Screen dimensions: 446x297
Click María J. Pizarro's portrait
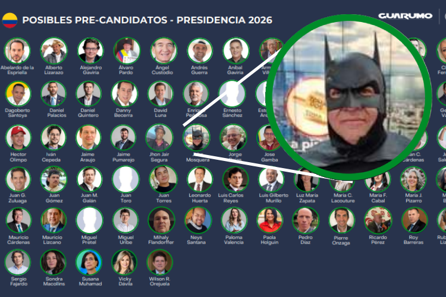pyautogui.click(x=413, y=179)
